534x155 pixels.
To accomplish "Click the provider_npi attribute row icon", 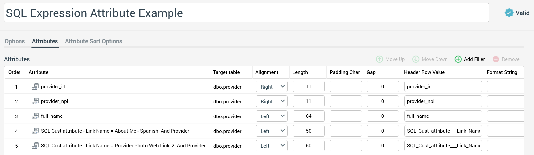I will 35,101.
